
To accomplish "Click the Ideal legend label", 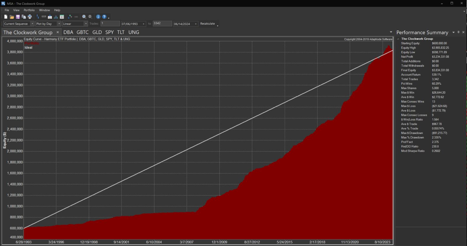I will click(28, 48).
